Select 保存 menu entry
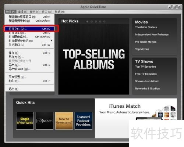The width and height of the screenshot is (184, 147). tap(29, 53)
